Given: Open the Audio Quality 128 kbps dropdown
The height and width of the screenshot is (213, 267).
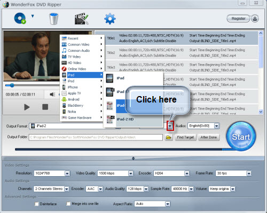Looking at the screenshot, I should pos(137,188).
